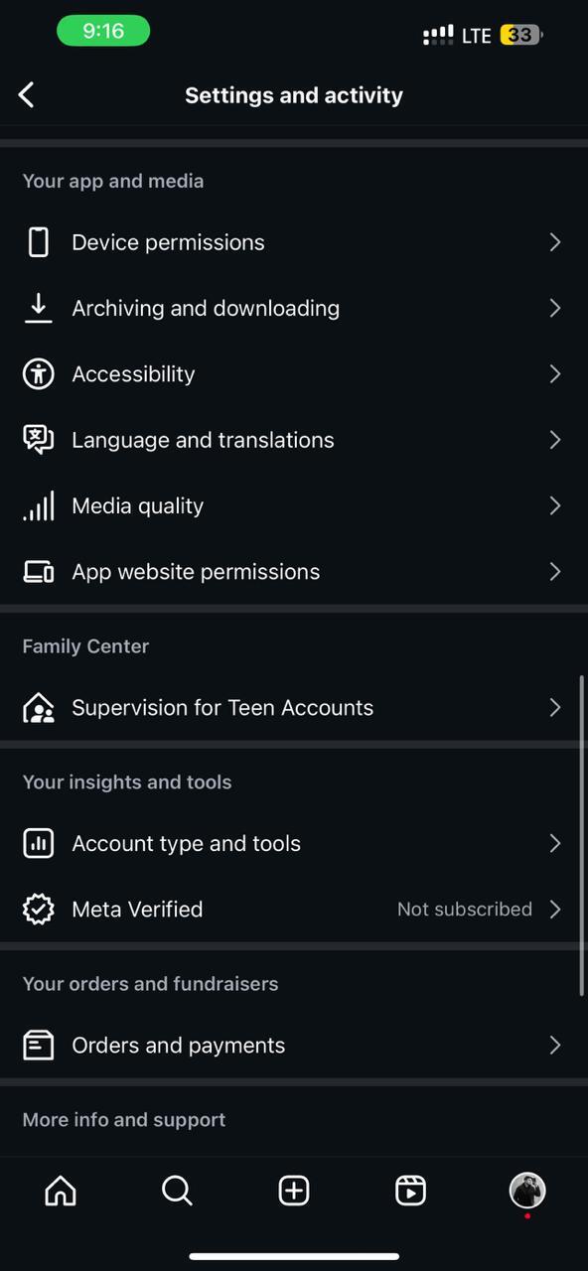The width and height of the screenshot is (588, 1271).
Task: Tap the Archiving and downloading download icon
Action: click(x=38, y=308)
